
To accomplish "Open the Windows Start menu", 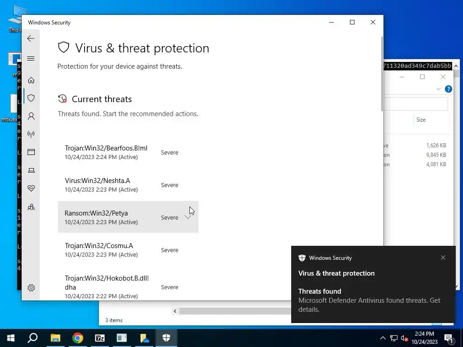I will point(11,338).
